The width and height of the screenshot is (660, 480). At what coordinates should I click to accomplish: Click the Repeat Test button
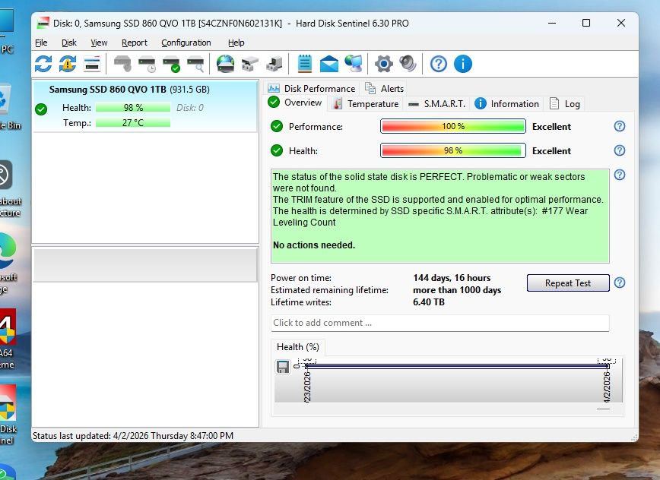[568, 283]
